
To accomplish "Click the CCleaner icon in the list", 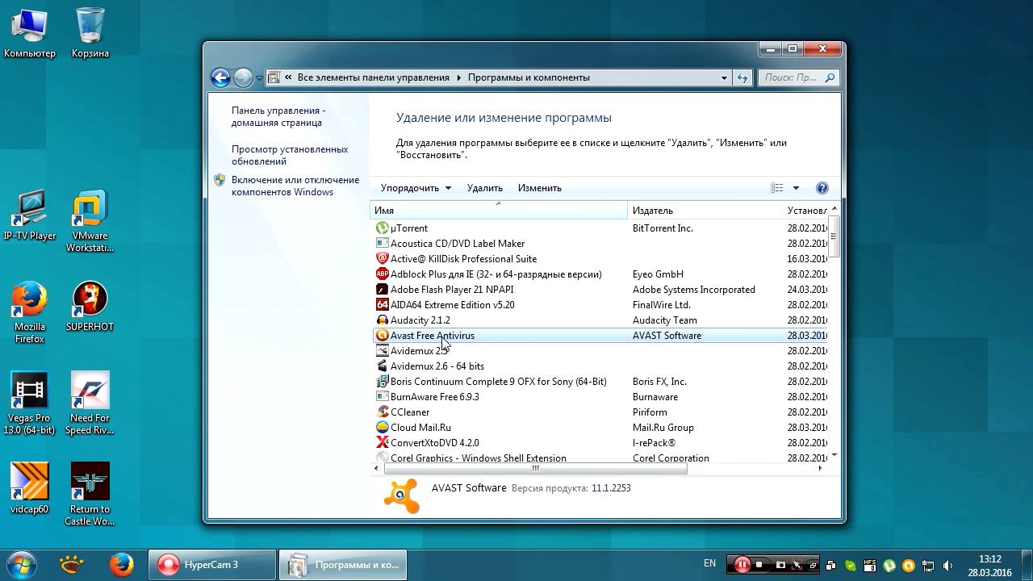I will (x=383, y=412).
